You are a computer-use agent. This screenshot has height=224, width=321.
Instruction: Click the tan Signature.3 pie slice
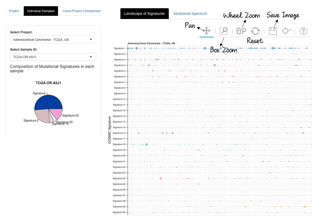point(42,116)
